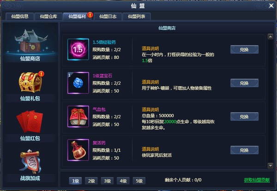
Task: Click the 气血包 red pouch icon
Action: click(x=78, y=116)
